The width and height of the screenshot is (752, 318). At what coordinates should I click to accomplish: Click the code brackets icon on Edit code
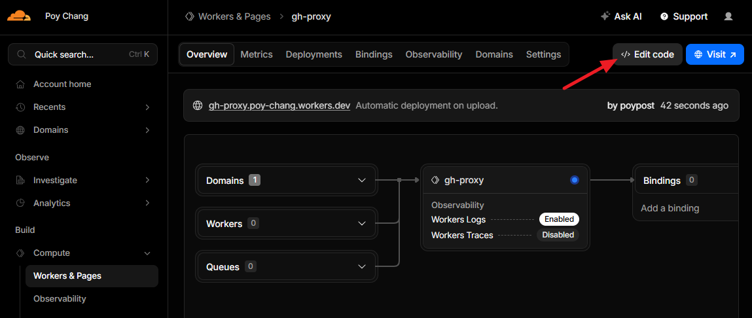[626, 55]
